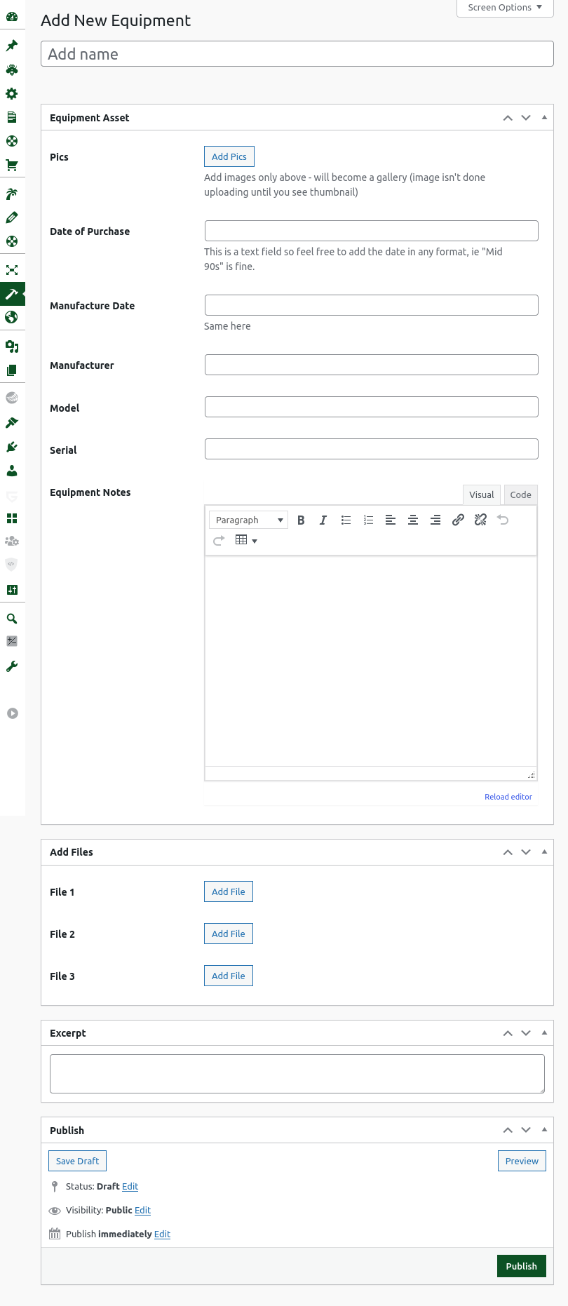The height and width of the screenshot is (1306, 568).
Task: Edit the Visibility setting link
Action: [142, 1210]
